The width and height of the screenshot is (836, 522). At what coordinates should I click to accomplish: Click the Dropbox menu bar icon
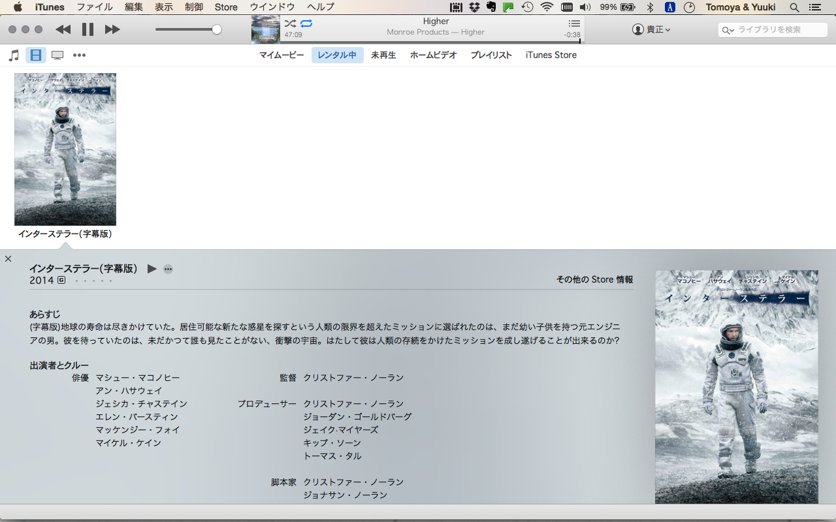point(474,7)
